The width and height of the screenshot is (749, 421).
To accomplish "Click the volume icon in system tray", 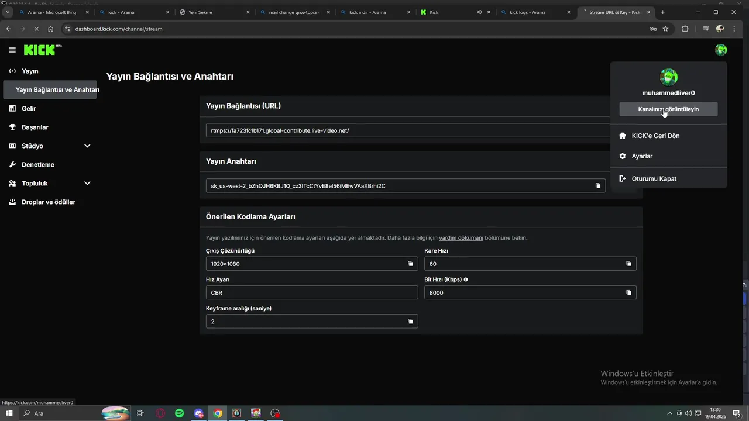I will click(x=688, y=413).
